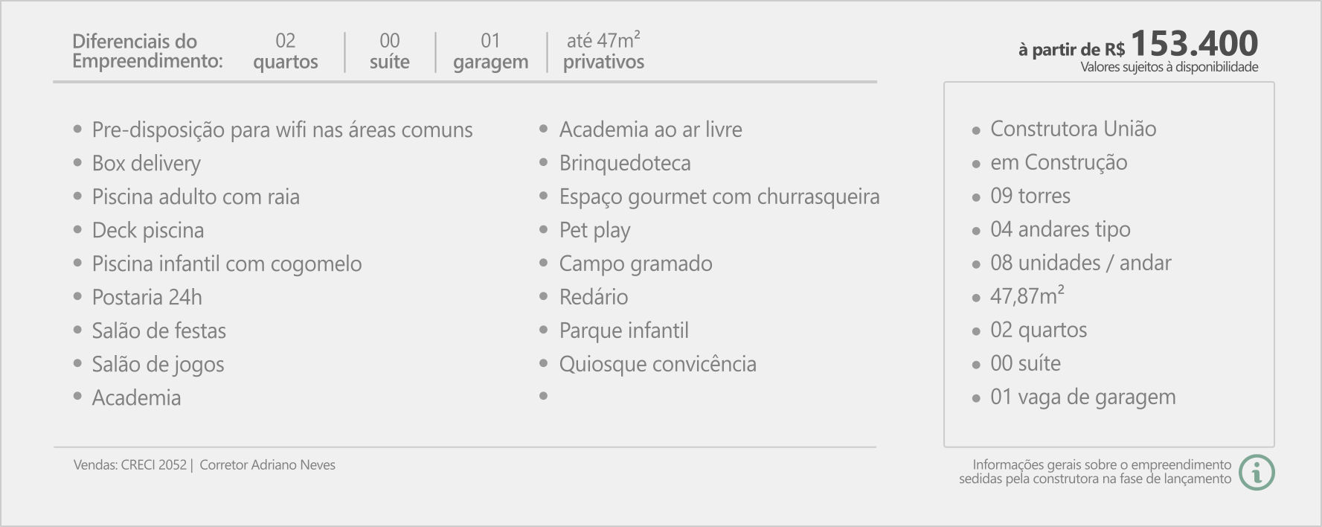
Task: Click the '01 garagem' header item
Action: 491,51
